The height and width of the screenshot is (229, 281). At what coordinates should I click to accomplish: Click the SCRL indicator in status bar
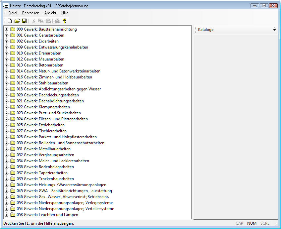[x=265, y=223]
